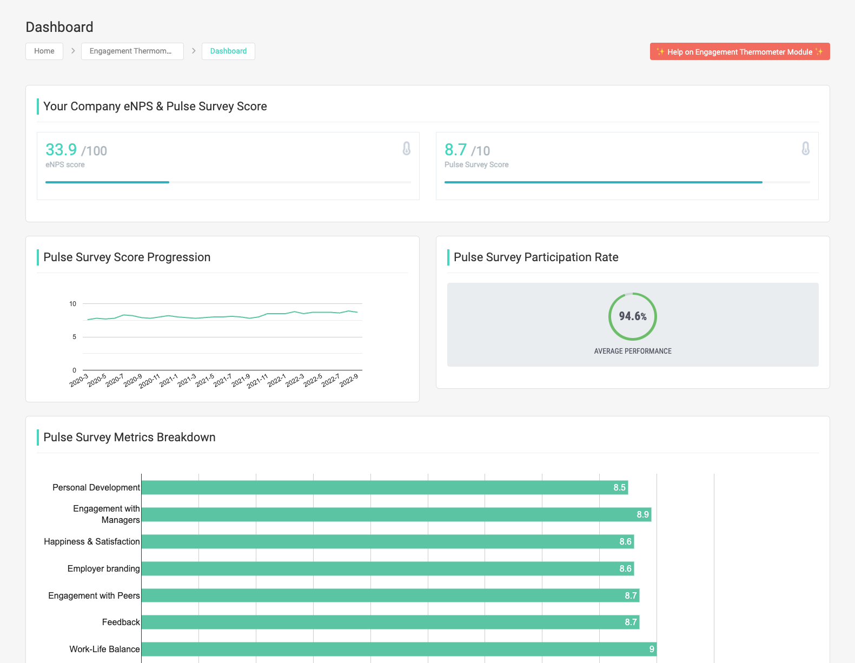Click the 2020-3 axis label
The height and width of the screenshot is (663, 855).
[x=79, y=380]
